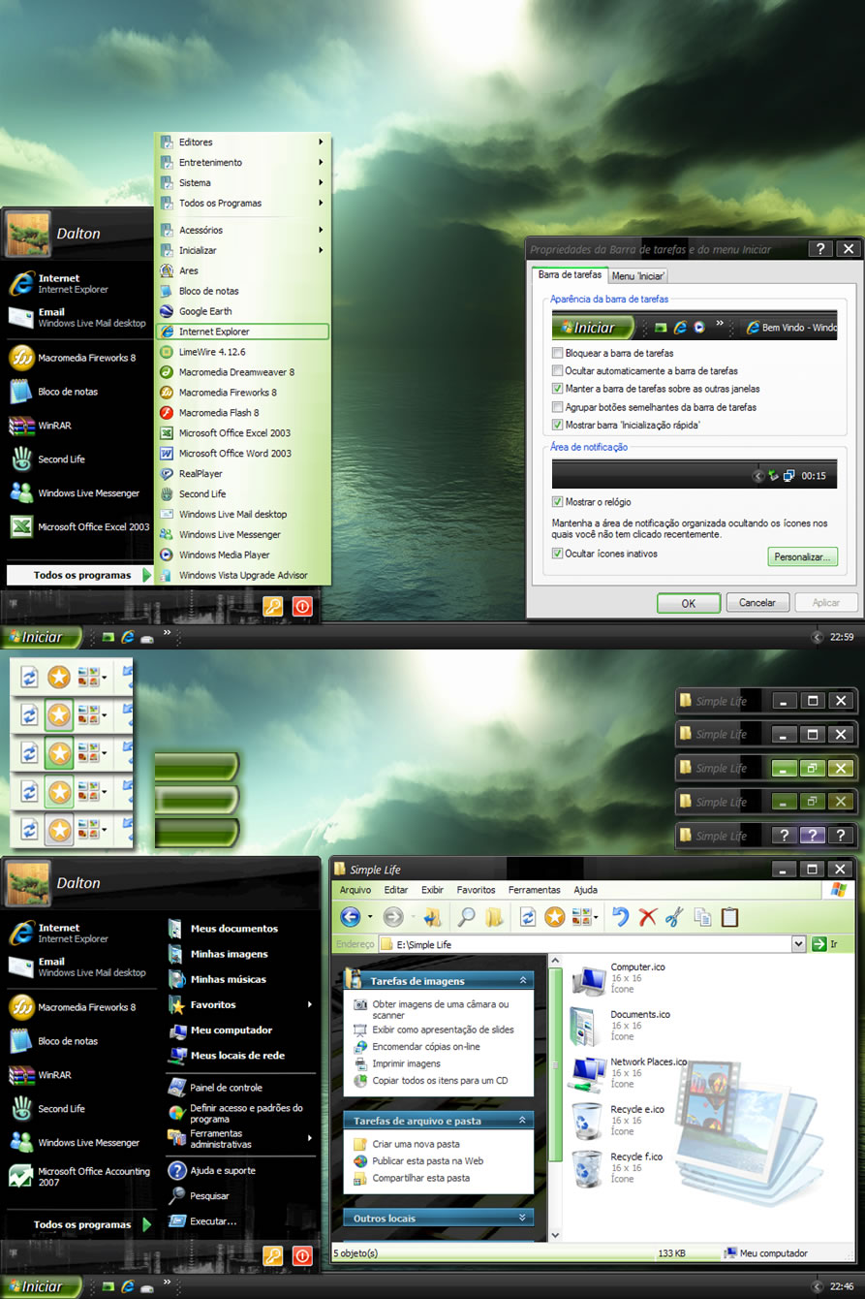
Task: Select the Barra de tarefas tab
Action: coord(570,275)
